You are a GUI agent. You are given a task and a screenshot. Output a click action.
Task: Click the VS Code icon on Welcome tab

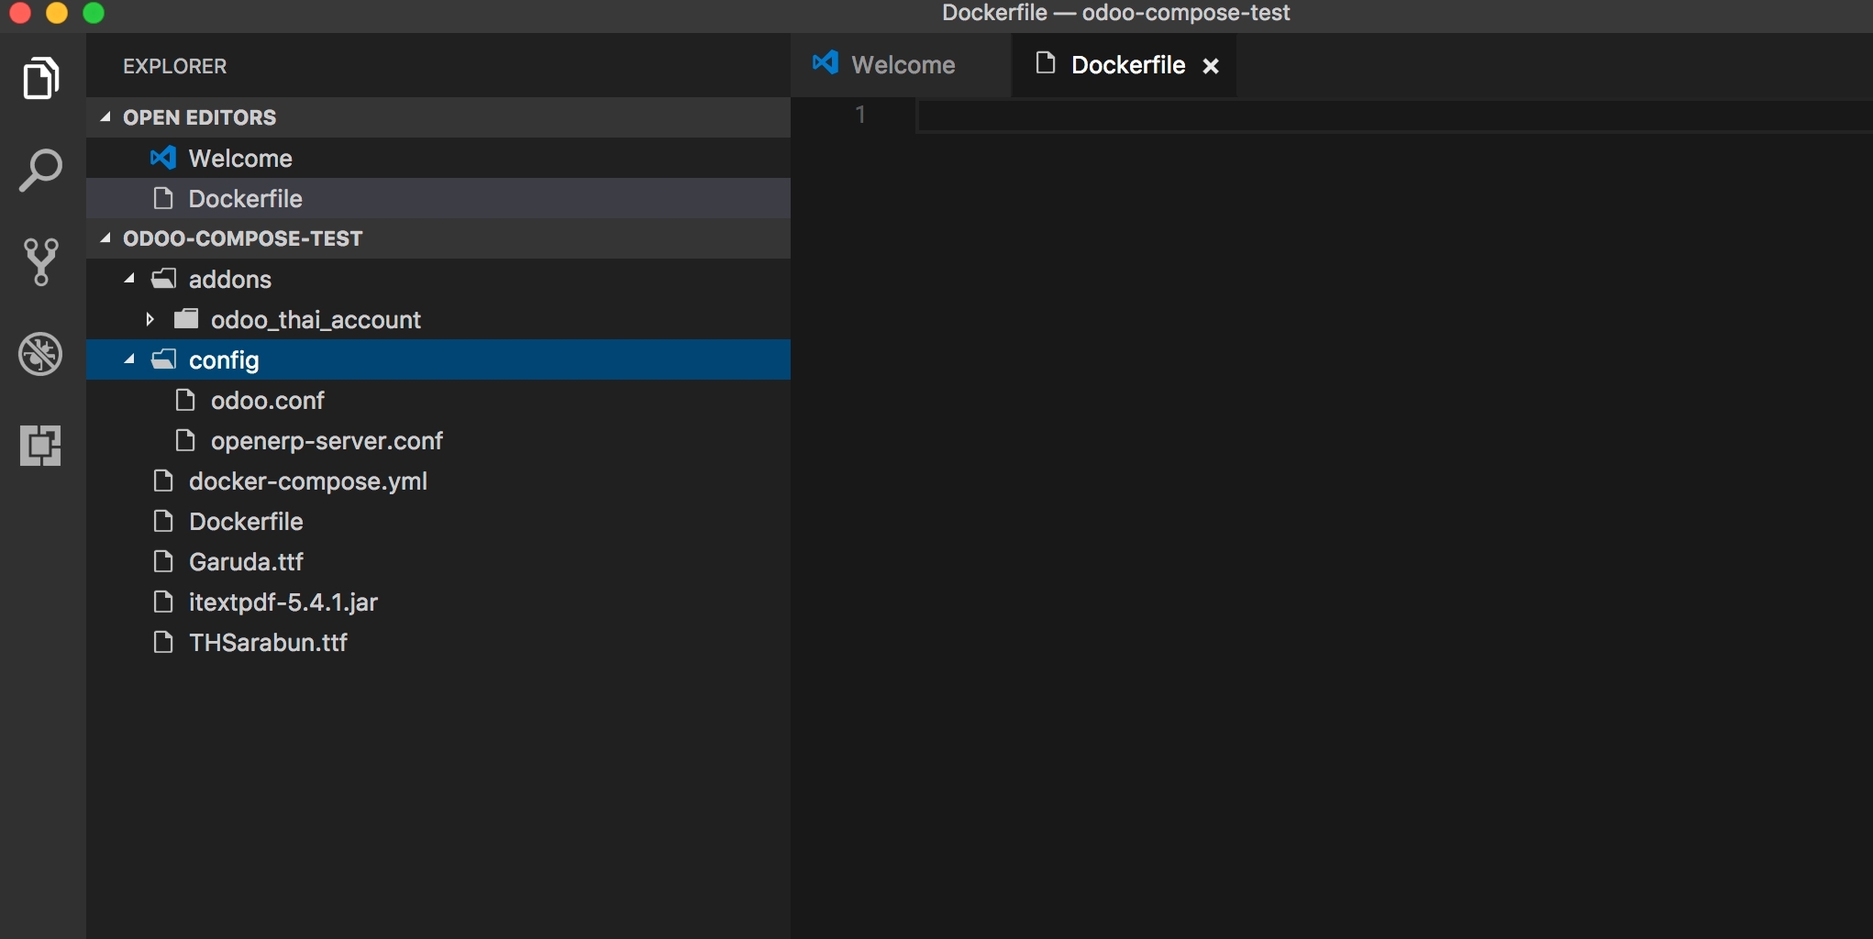click(826, 62)
